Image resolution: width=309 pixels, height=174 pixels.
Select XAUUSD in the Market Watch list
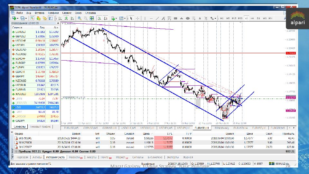21,94
